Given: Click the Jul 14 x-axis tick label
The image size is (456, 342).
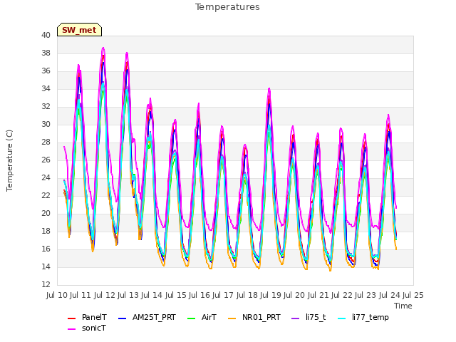Looking at the screenshot, I should [152, 295].
